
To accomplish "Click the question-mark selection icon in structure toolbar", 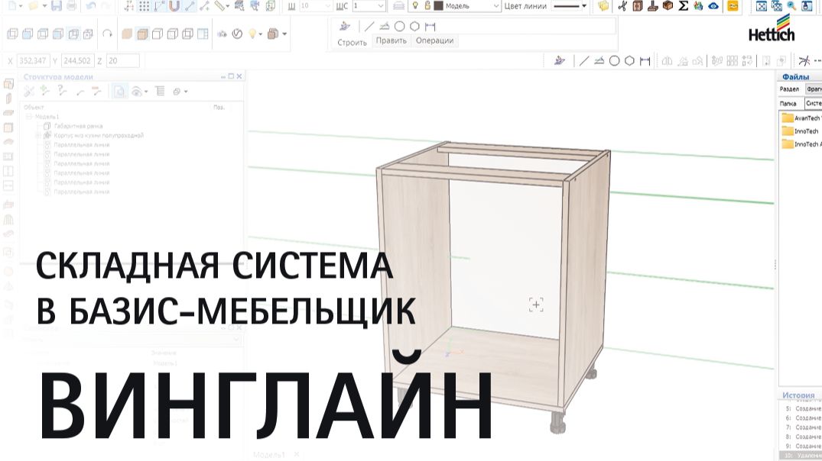I will click(62, 91).
